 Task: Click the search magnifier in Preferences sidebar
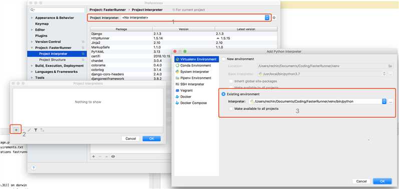tap(32, 10)
